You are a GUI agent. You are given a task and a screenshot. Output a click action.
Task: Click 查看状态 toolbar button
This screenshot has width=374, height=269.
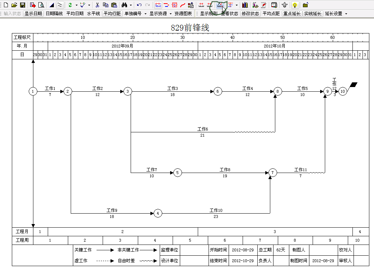(x=229, y=14)
